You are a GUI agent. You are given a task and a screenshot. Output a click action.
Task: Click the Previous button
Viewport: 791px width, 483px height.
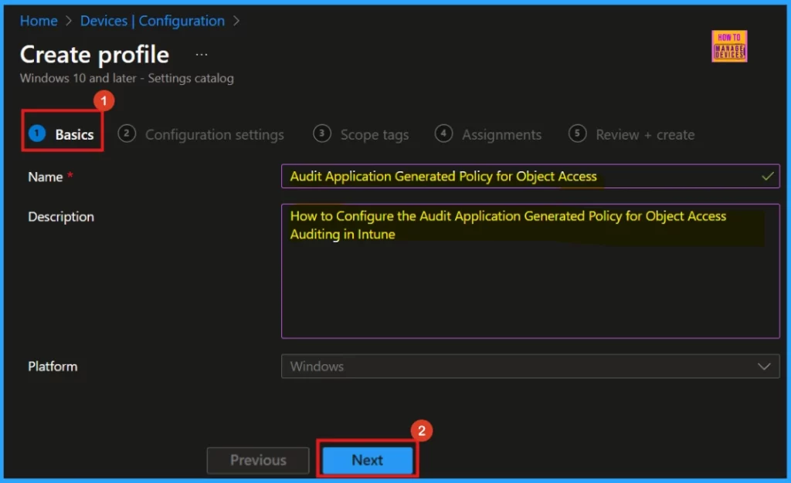(258, 461)
